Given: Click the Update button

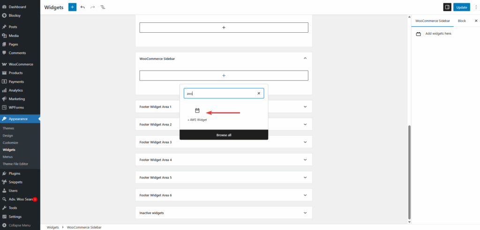Looking at the screenshot, I should pos(462,7).
